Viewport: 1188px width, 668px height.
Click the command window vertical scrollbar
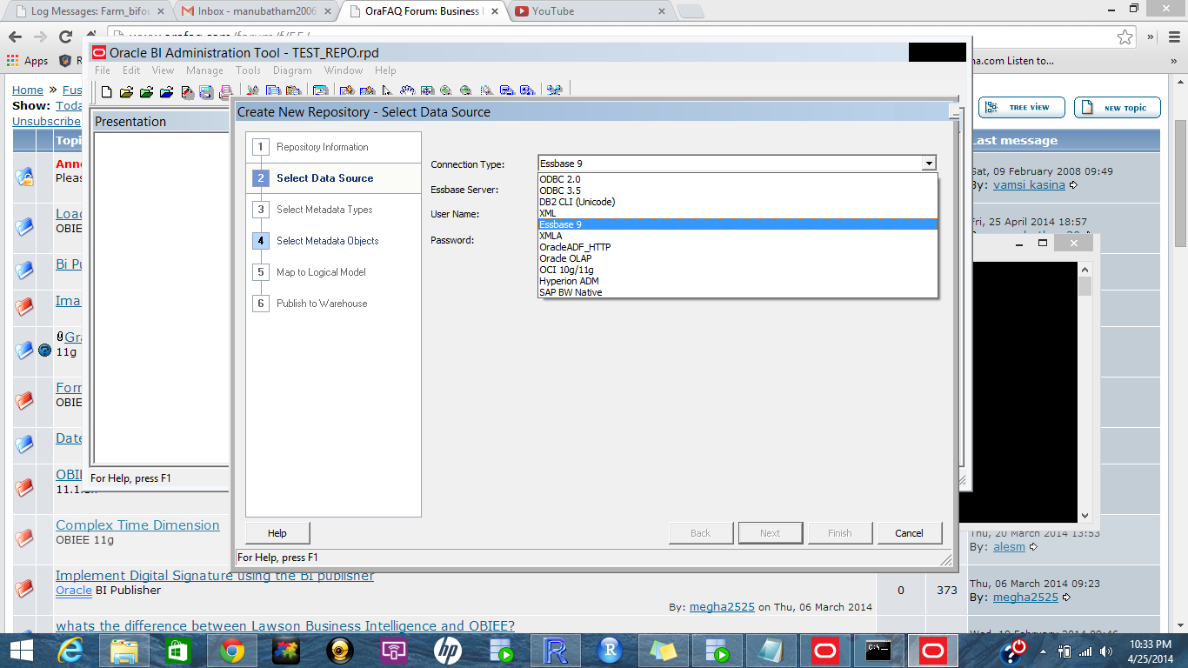[1085, 391]
